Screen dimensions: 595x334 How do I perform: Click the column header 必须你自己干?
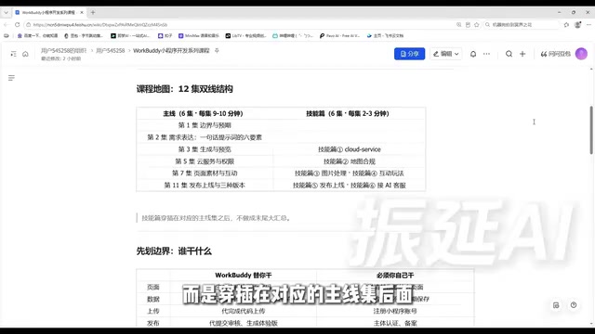[x=395, y=276]
